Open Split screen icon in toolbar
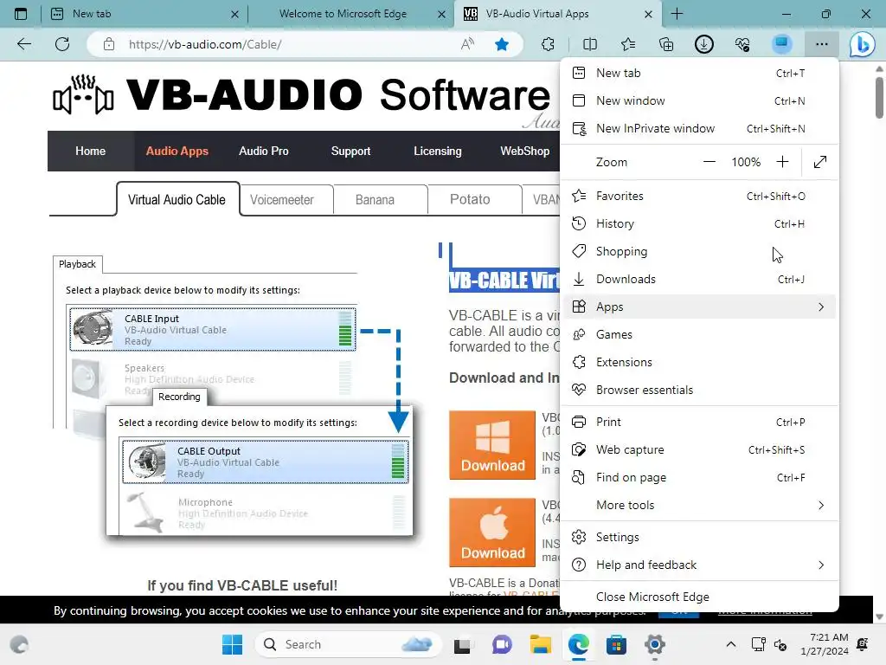Viewport: 886px width, 665px height. point(590,44)
